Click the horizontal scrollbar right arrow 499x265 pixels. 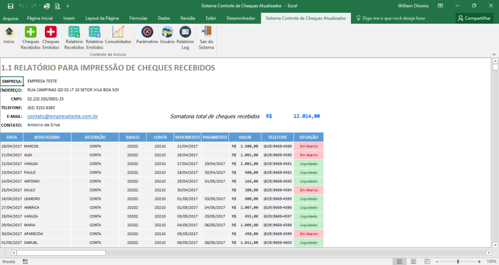click(489, 253)
